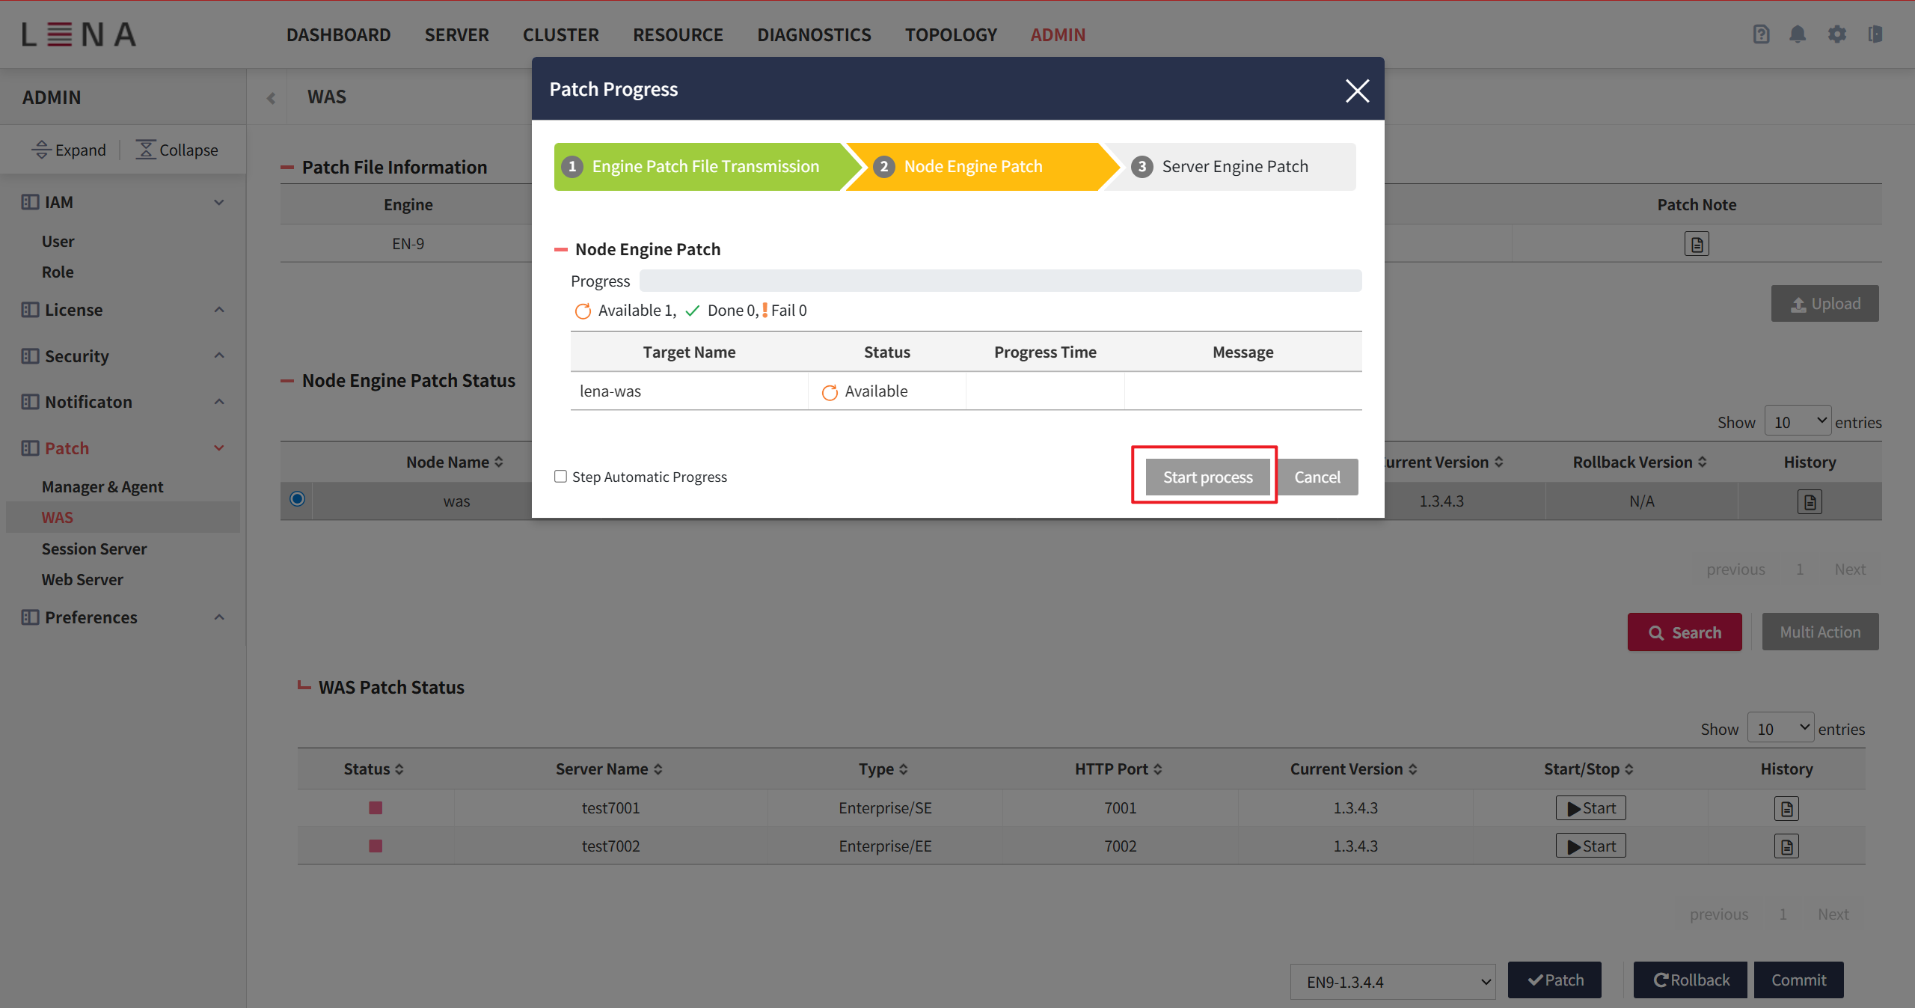1915x1008 pixels.
Task: Start the test7002 server
Action: pos(1590,846)
